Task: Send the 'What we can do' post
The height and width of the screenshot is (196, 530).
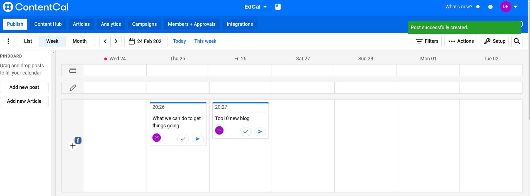Action: coord(198,139)
